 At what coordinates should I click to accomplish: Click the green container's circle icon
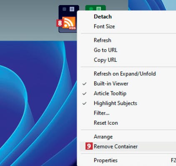click(91, 9)
